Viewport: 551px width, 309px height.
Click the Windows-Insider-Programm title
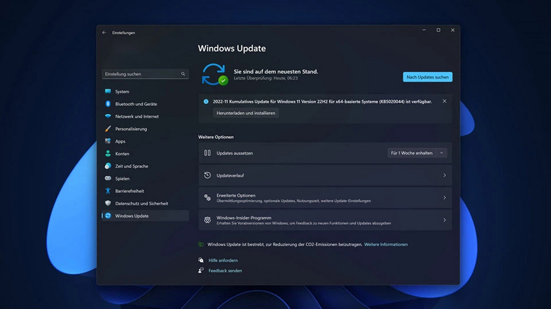pyautogui.click(x=244, y=218)
